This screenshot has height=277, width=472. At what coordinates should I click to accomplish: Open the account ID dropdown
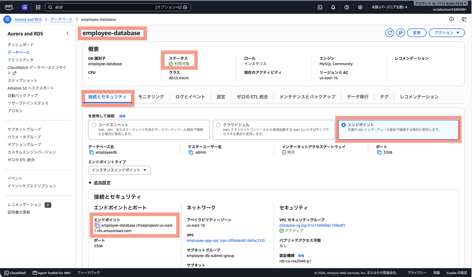pos(441,3)
